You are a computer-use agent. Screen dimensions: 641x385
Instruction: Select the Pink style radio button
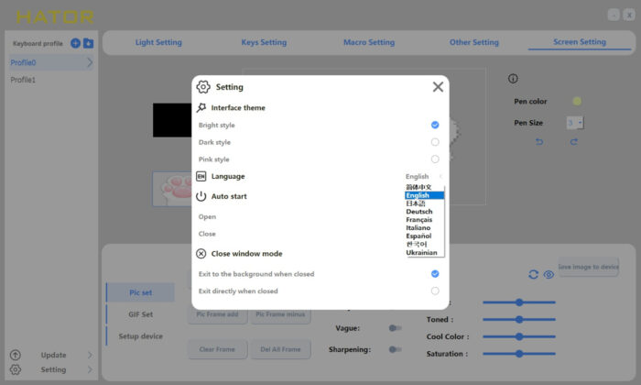[435, 159]
